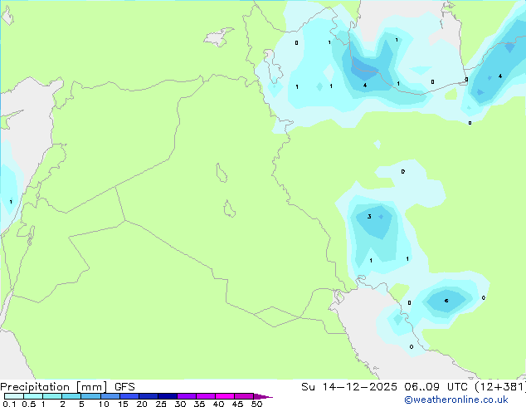Select the 25–30 mm legend swatch
This screenshot has height=407, width=526.
point(168,396)
